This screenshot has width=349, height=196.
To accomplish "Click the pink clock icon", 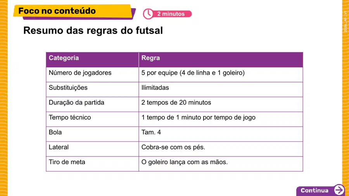I will (x=148, y=14).
